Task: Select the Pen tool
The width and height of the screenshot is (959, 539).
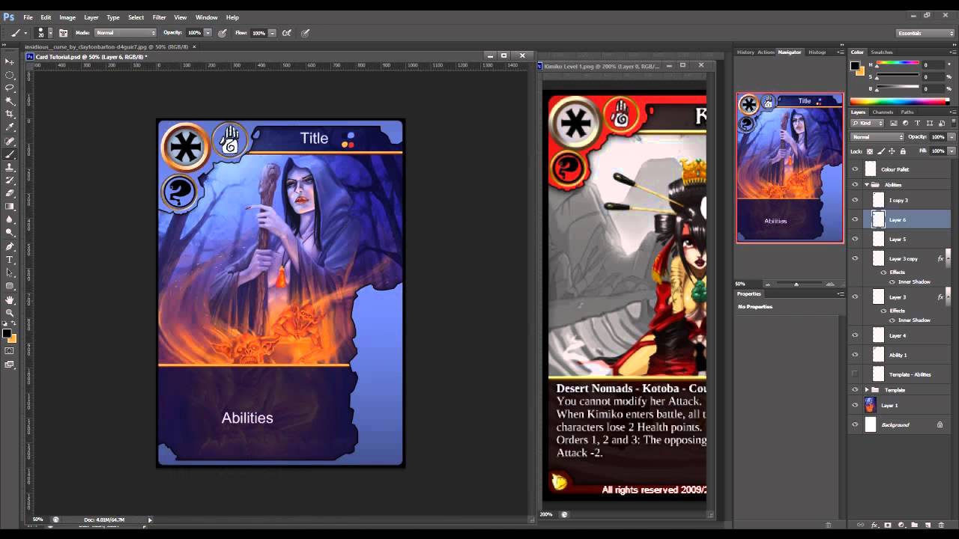Action: (x=10, y=246)
